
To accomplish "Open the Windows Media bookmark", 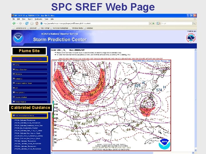I will point(77,28).
